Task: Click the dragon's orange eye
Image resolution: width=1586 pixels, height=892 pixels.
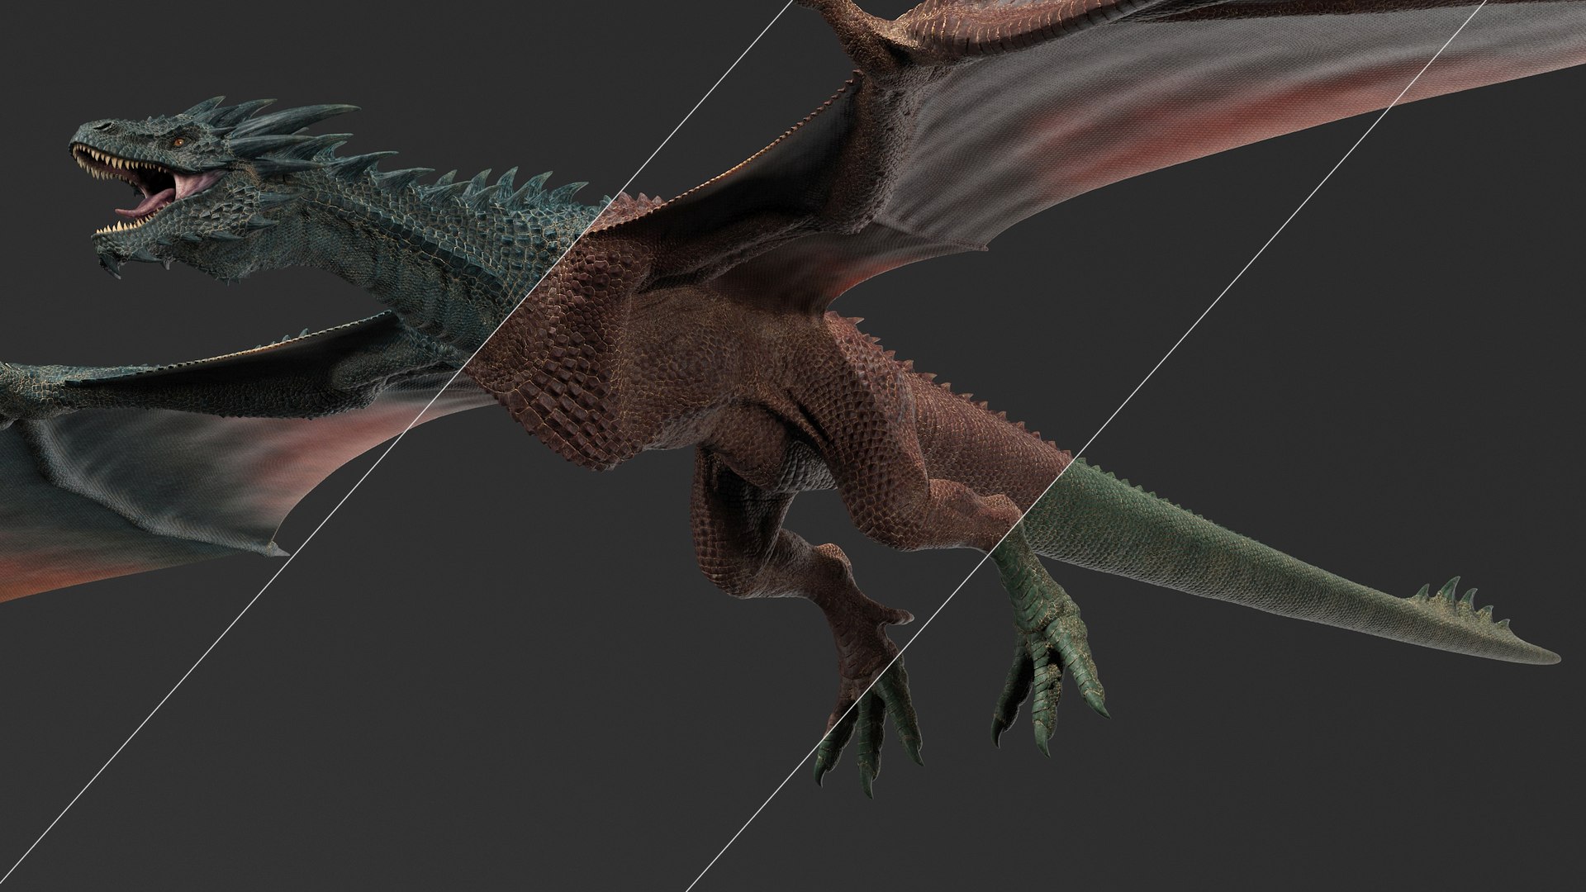Action: 178,143
